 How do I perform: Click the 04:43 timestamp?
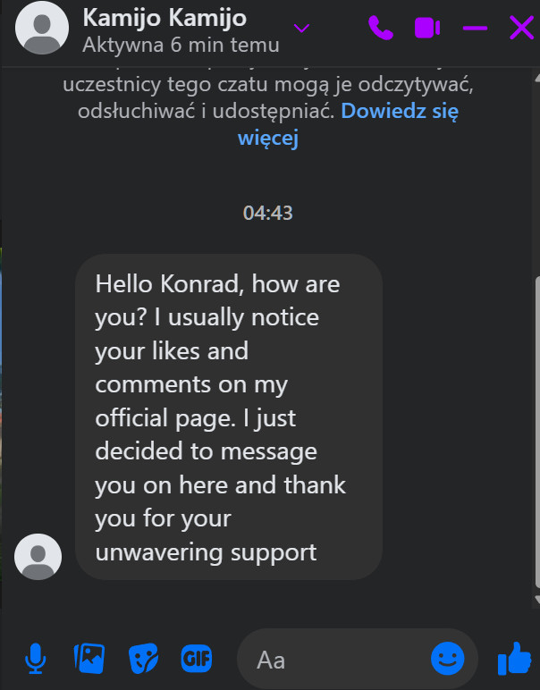click(268, 213)
